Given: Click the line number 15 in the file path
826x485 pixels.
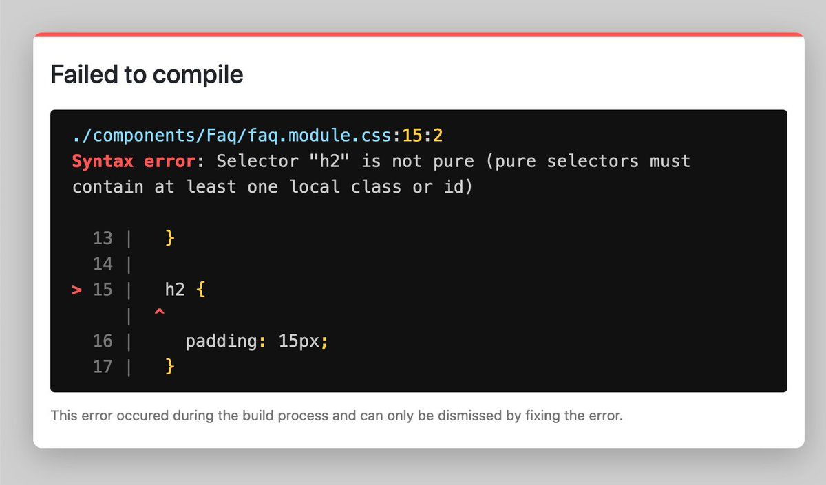Looking at the screenshot, I should [412, 135].
